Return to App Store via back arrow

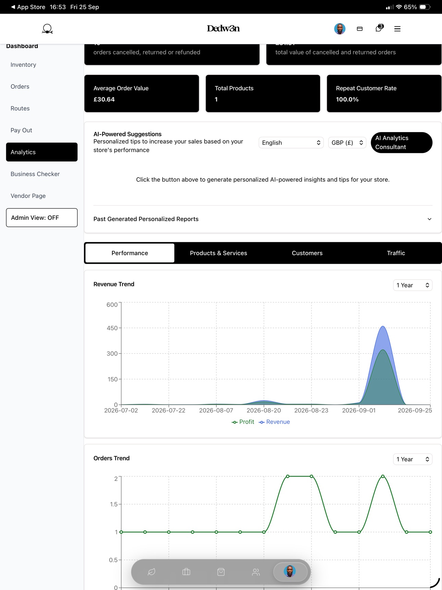(x=28, y=7)
